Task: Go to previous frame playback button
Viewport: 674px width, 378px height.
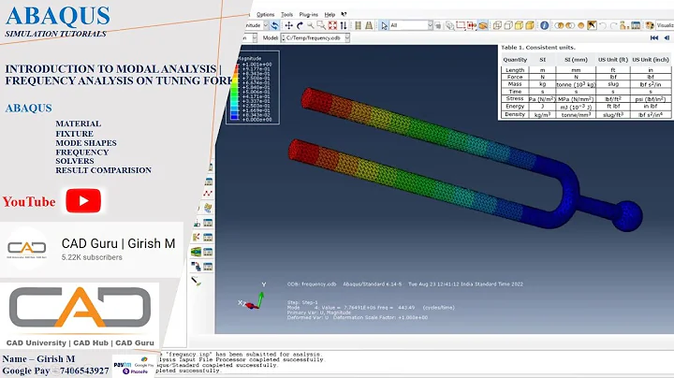Action: point(667,37)
